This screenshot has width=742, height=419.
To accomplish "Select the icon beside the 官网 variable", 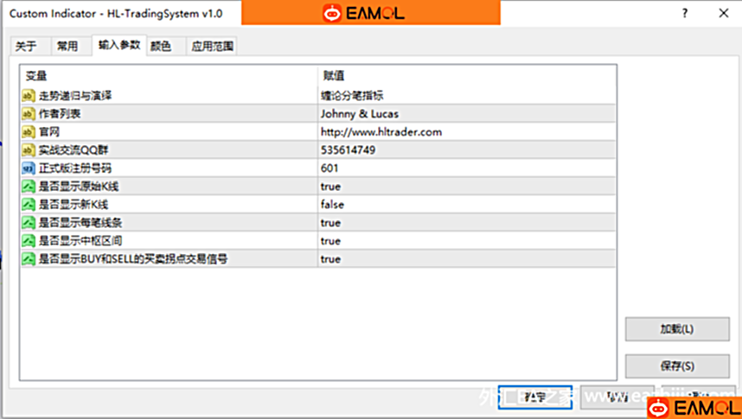I will [28, 132].
